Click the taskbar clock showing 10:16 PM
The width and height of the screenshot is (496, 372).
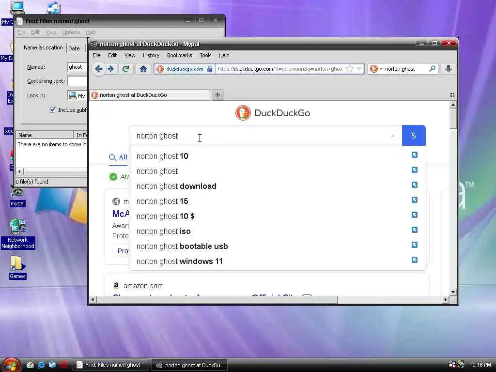pos(480,365)
